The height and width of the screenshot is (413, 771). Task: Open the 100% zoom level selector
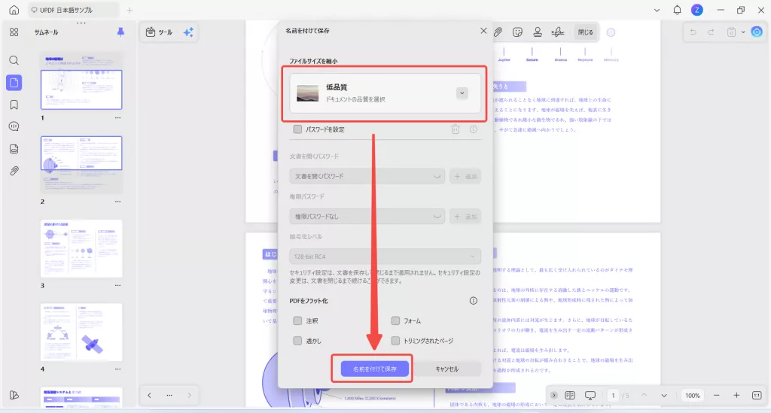click(x=693, y=395)
